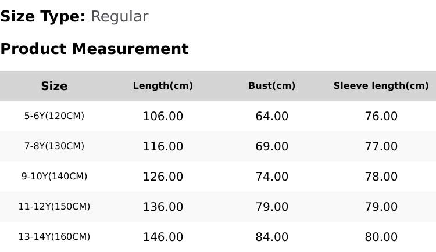Image resolution: width=436 pixels, height=252 pixels.
Task: Click the 106.00 length value
Action: pyautogui.click(x=163, y=116)
